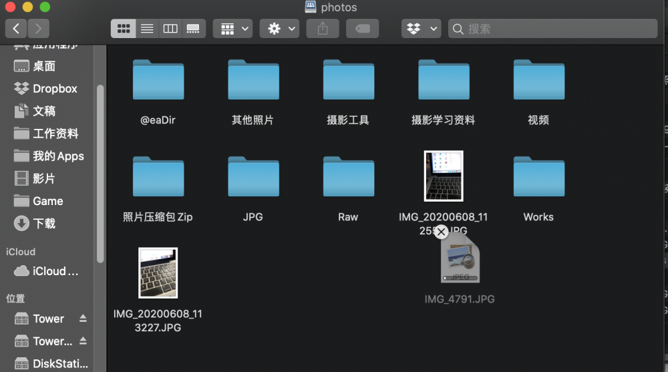Open iCloud Drive in the sidebar
668x372 pixels.
pyautogui.click(x=47, y=271)
